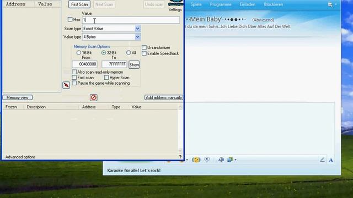Select the handwriting pen icon in Messenger

322,159
